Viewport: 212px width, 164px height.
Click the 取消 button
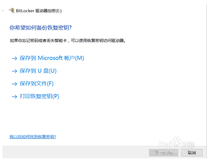(x=192, y=153)
